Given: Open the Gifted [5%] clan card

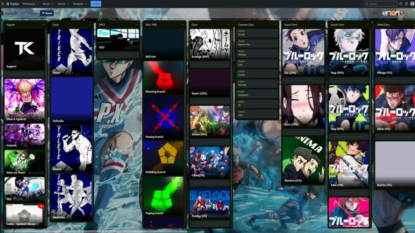Looking at the screenshot, I should pyautogui.click(x=210, y=162).
